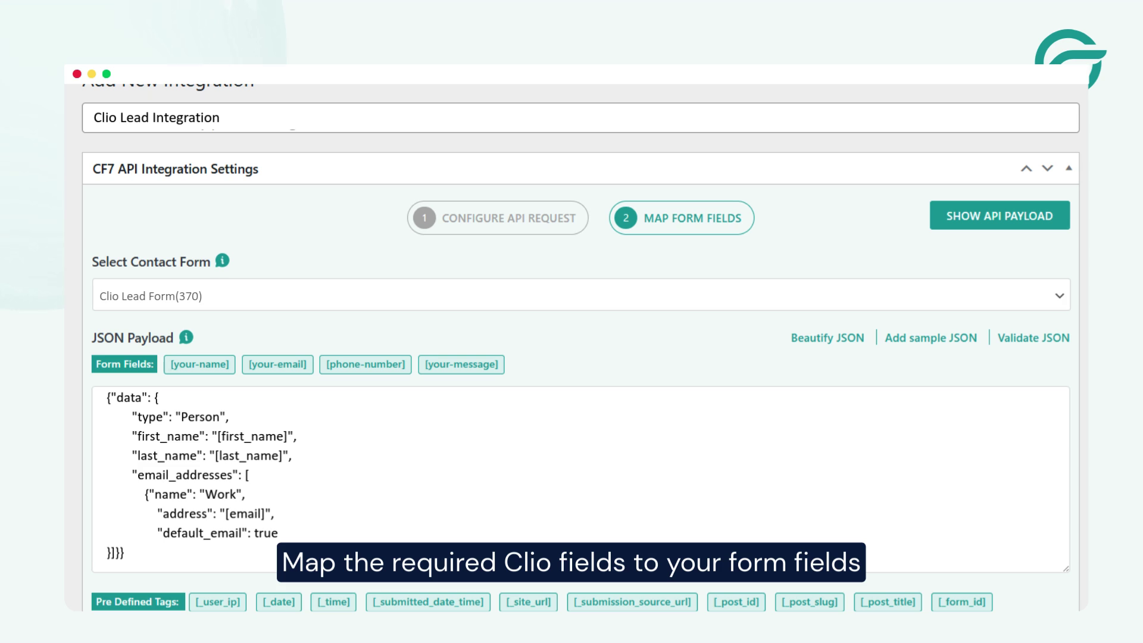Open the Clio Lead Form dropdown

point(580,295)
